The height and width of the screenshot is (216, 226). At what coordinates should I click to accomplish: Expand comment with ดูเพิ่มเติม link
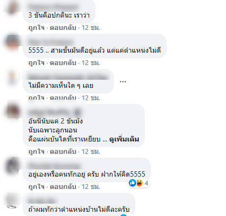[124, 139]
